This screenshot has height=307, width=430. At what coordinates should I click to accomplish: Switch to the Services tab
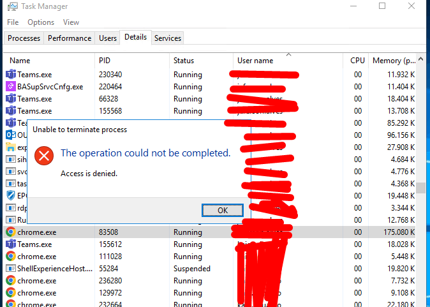coord(168,38)
